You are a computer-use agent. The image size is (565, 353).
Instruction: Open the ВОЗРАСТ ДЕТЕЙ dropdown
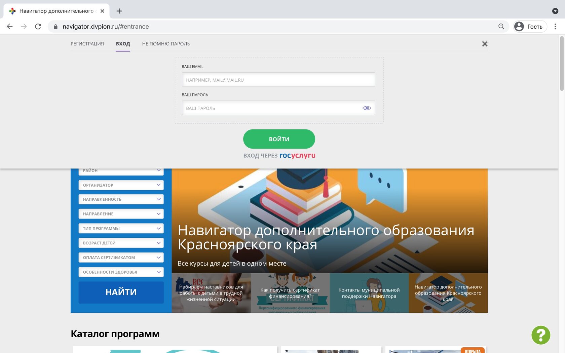click(x=121, y=243)
